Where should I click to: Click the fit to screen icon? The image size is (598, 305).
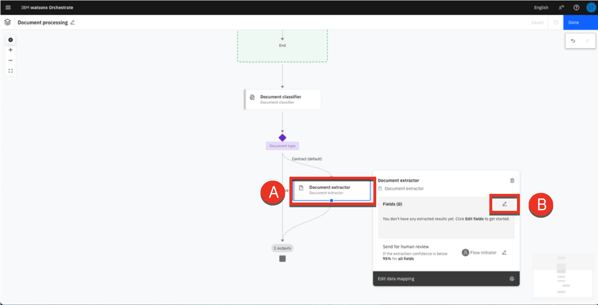pyautogui.click(x=11, y=71)
